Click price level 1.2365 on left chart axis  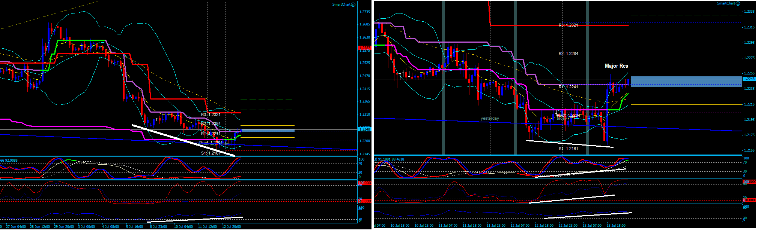(x=365, y=101)
